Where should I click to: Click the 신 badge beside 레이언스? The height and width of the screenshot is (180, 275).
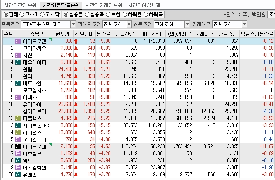18,132
